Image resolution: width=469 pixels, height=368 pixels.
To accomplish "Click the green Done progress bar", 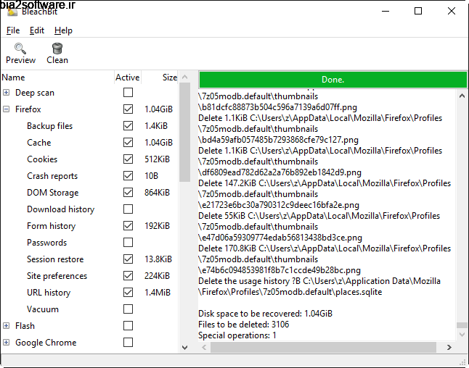I will (333, 80).
